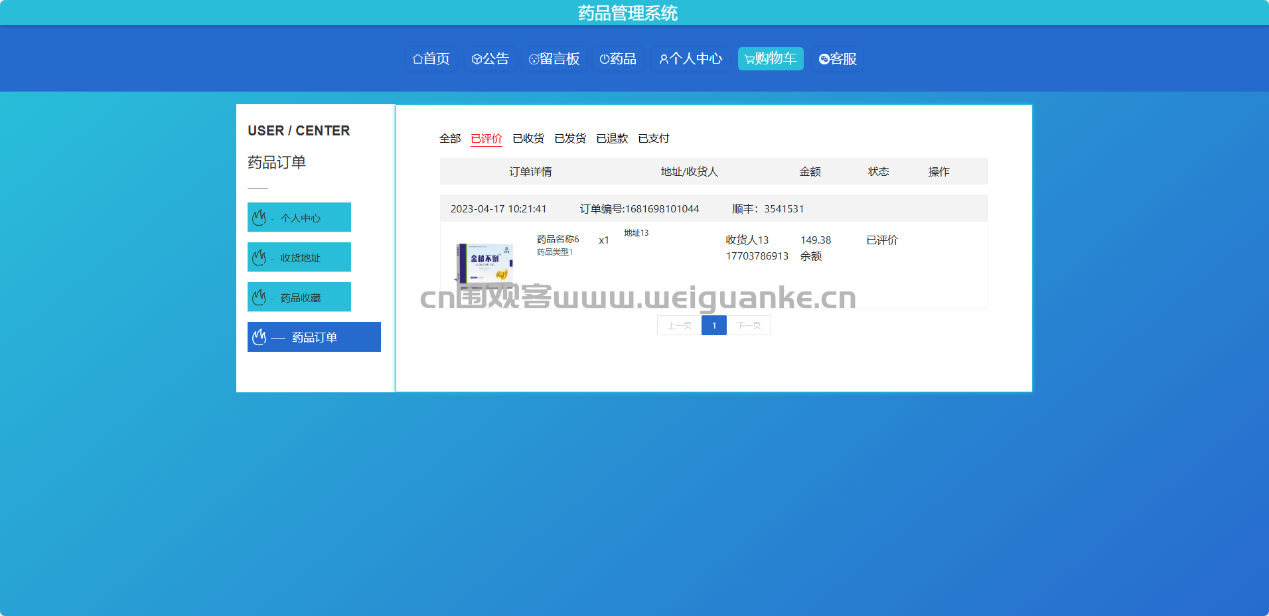Browse the 药品 medicines page
1269x616 pixels.
click(618, 59)
